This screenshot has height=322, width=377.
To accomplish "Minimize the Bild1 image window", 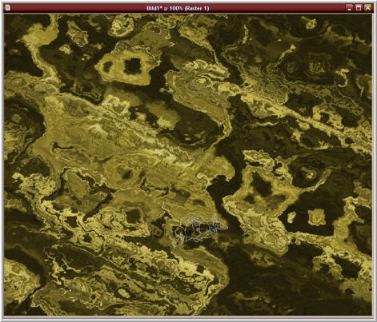I will pyautogui.click(x=349, y=8).
